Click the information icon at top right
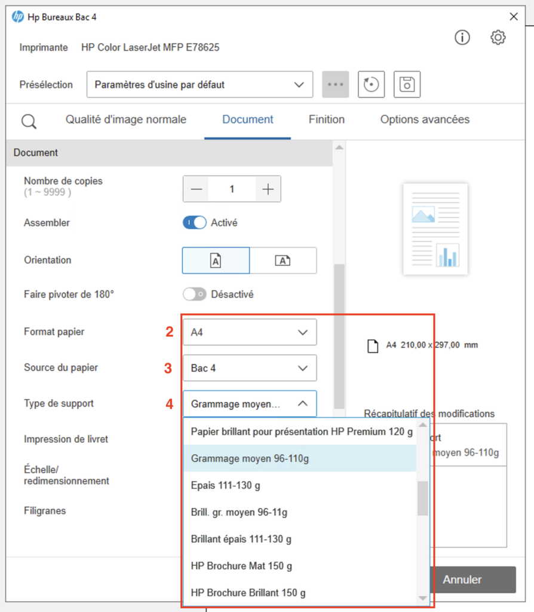 coord(462,38)
